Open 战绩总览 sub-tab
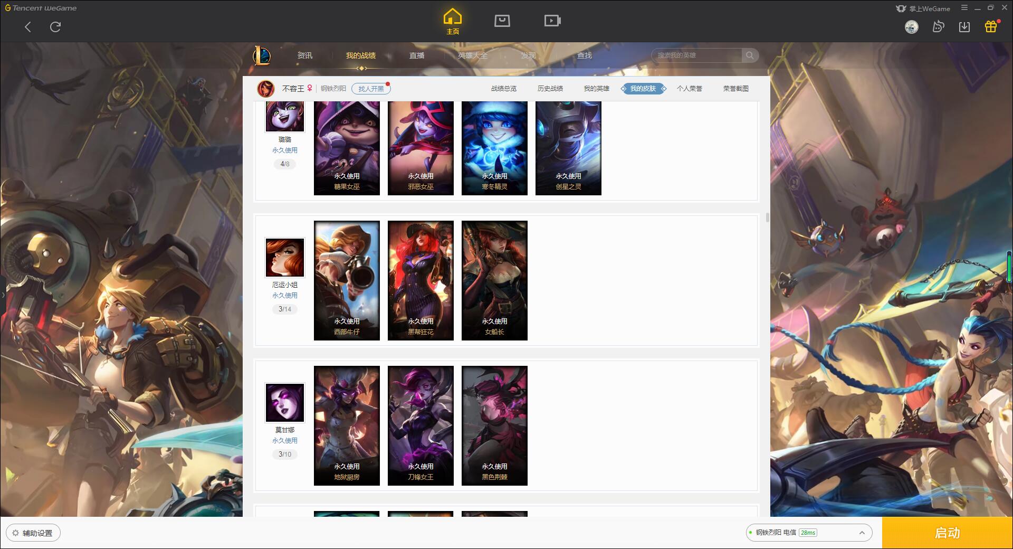This screenshot has height=549, width=1013. (x=504, y=89)
